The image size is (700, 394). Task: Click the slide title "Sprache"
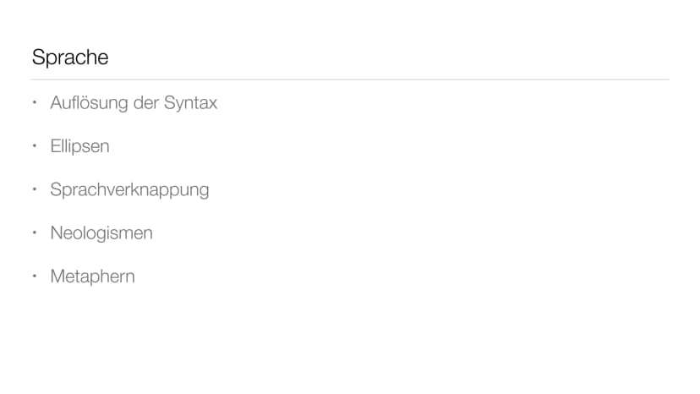70,57
